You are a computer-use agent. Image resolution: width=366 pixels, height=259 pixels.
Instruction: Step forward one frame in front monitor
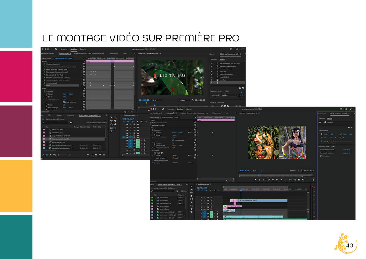click(x=281, y=180)
